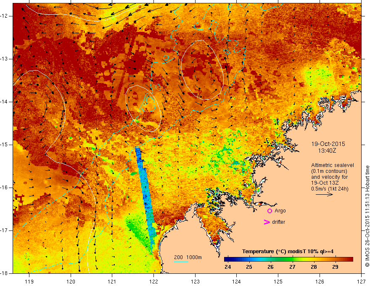370x286 pixels.
Task: Click the longitude axis label '120'
Action: coord(71,281)
